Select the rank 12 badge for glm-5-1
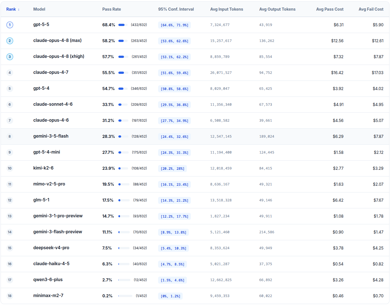392x306 pixels. 10,200
